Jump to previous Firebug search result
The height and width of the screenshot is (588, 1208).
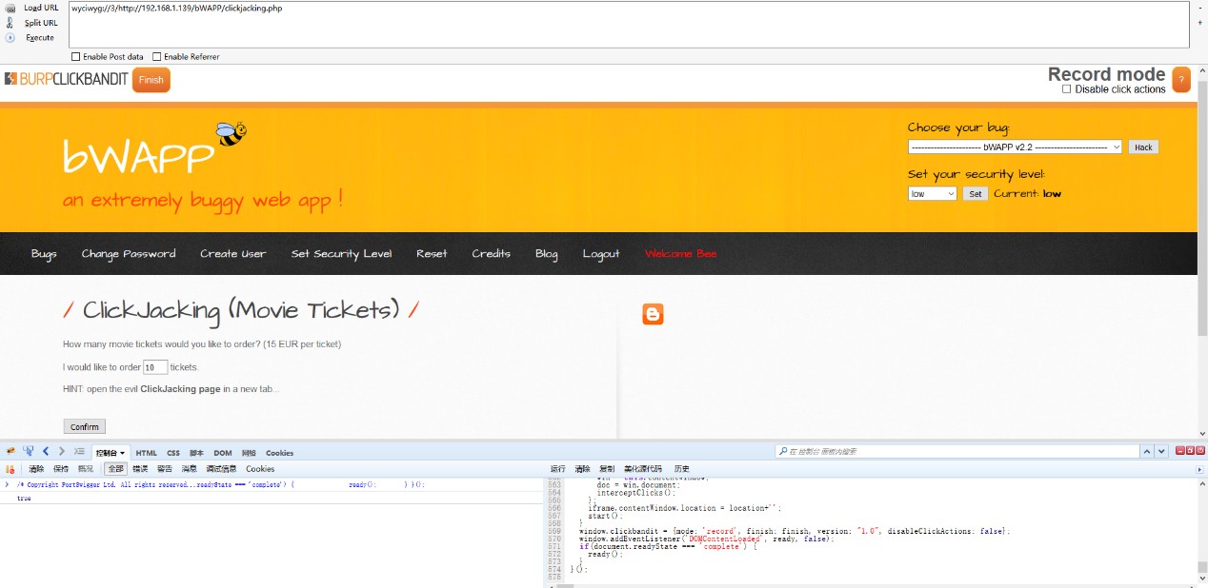point(1148,451)
